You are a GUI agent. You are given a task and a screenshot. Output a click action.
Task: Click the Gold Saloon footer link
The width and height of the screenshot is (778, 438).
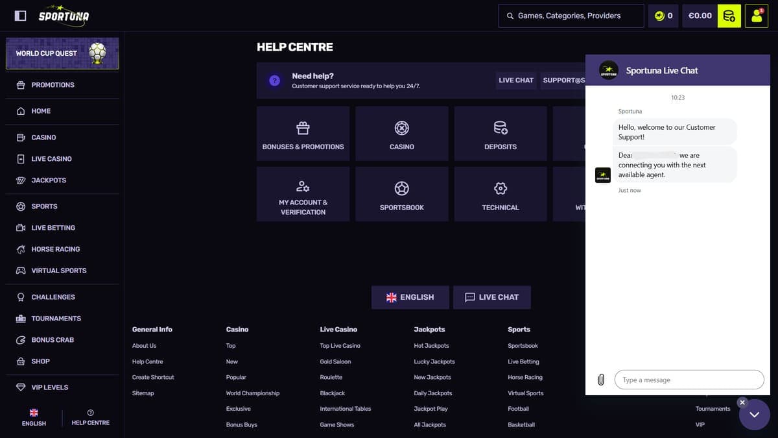[x=335, y=362]
